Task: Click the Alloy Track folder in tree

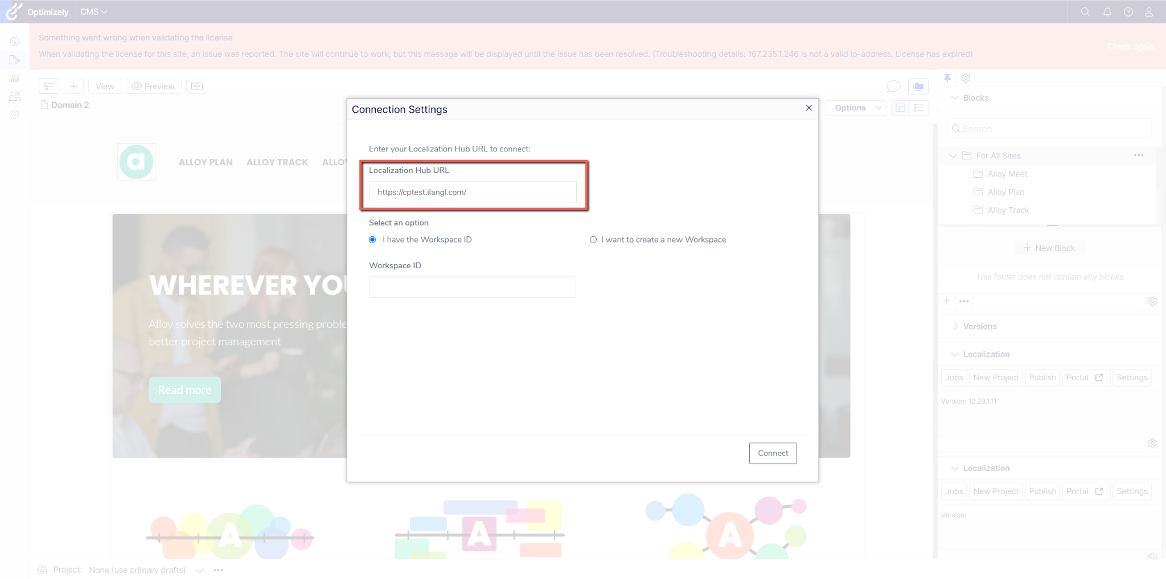Action: point(1008,210)
